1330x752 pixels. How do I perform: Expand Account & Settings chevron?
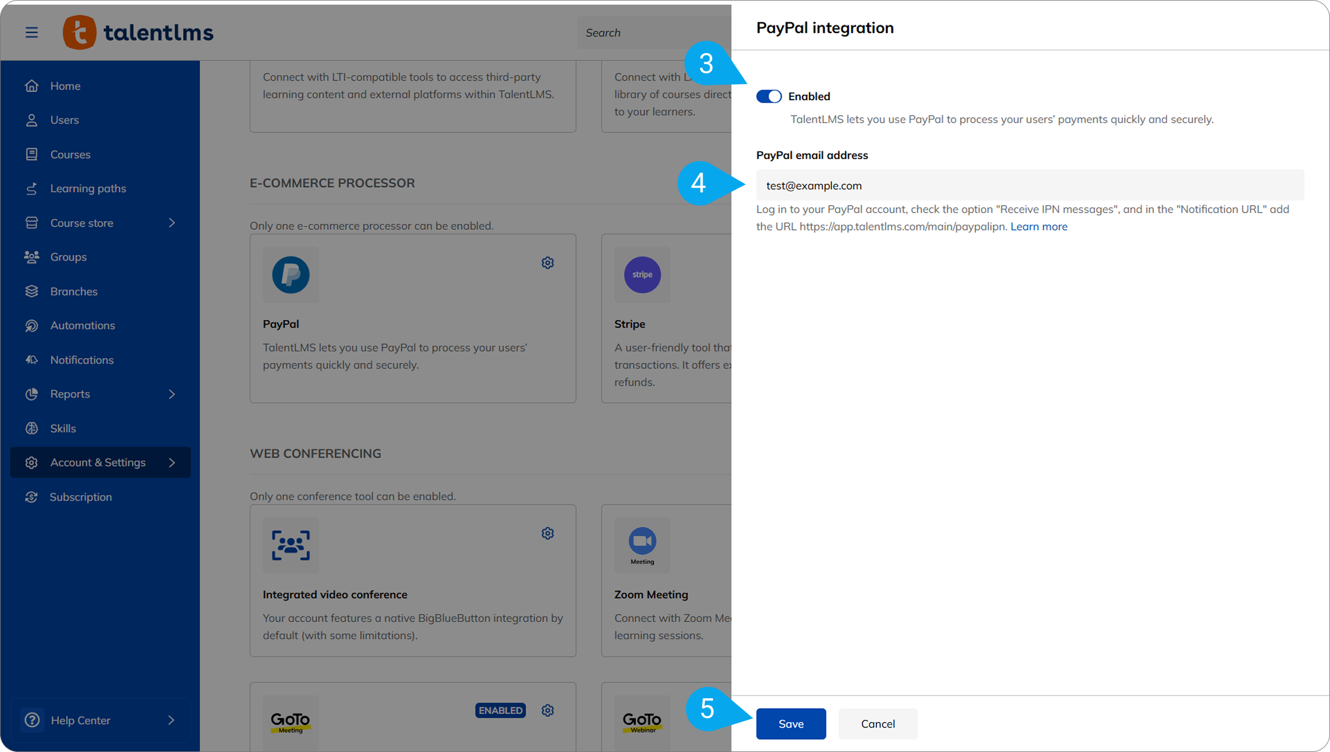172,463
